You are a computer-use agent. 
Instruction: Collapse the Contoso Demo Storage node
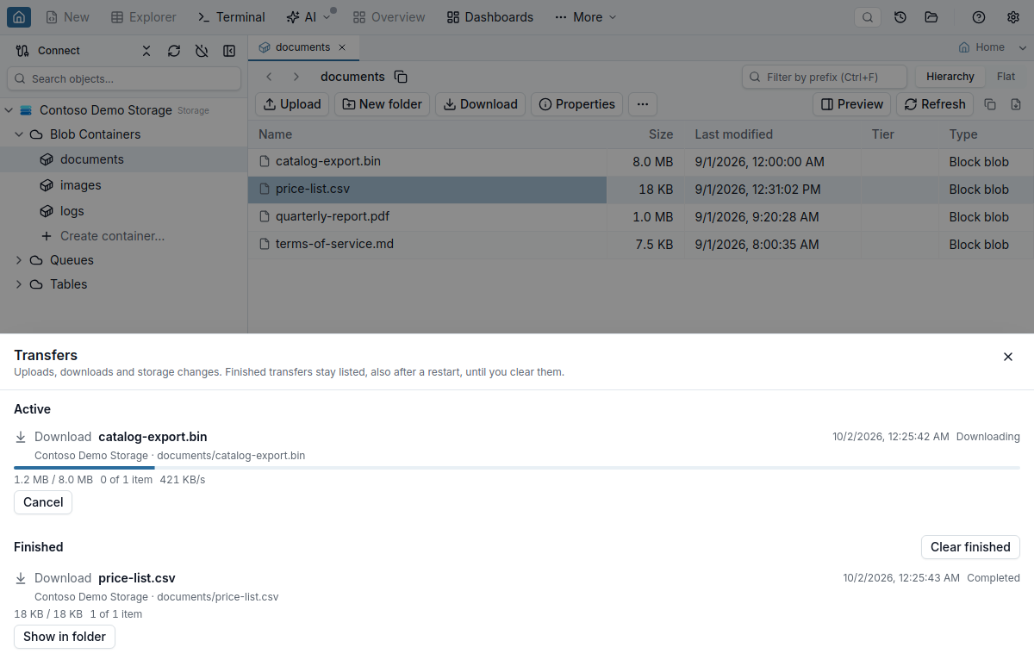point(9,110)
